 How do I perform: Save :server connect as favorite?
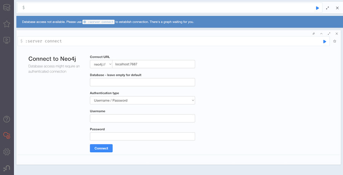coord(335,41)
